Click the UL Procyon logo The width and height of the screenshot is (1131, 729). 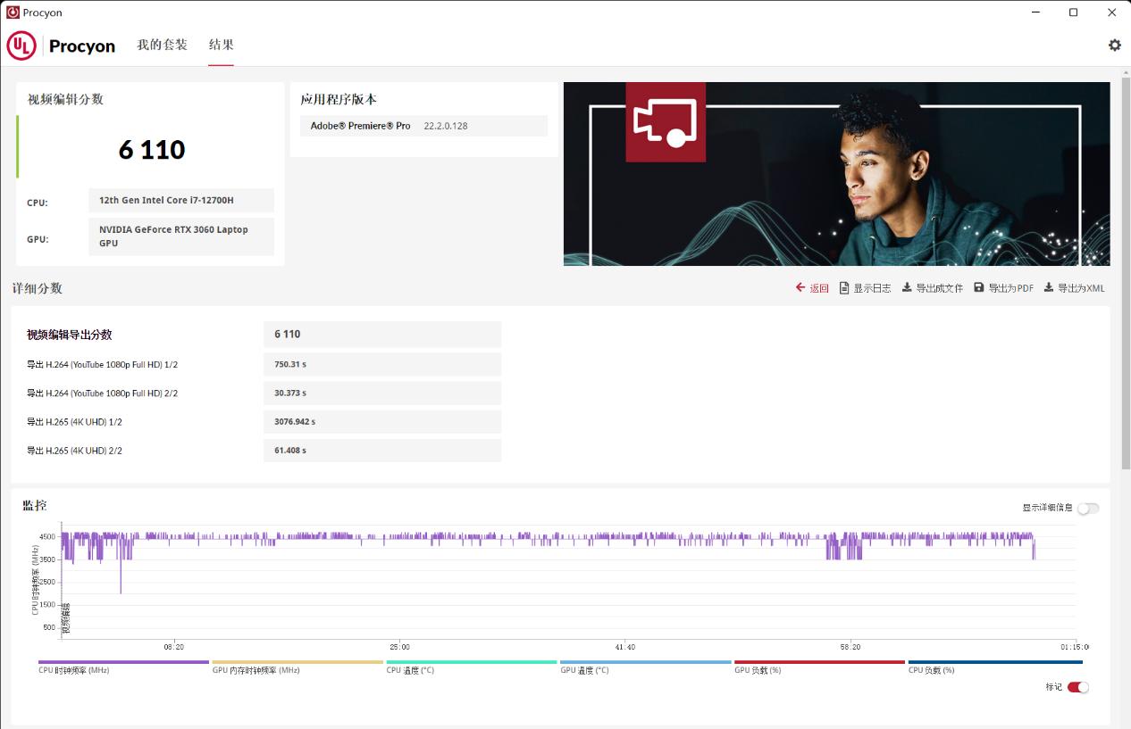[x=61, y=46]
